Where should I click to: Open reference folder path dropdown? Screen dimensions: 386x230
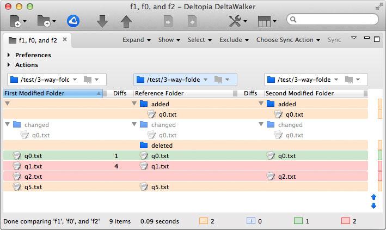coord(206,80)
